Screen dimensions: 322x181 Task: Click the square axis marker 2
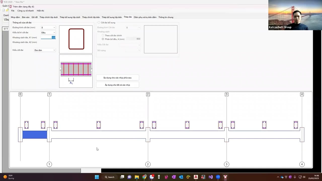[148, 94]
